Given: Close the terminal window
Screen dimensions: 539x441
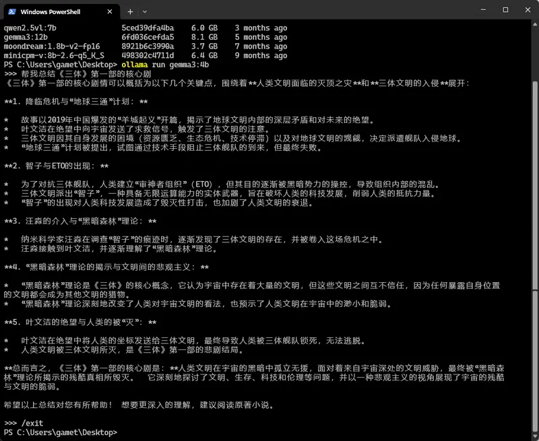Looking at the screenshot, I should click(528, 10).
